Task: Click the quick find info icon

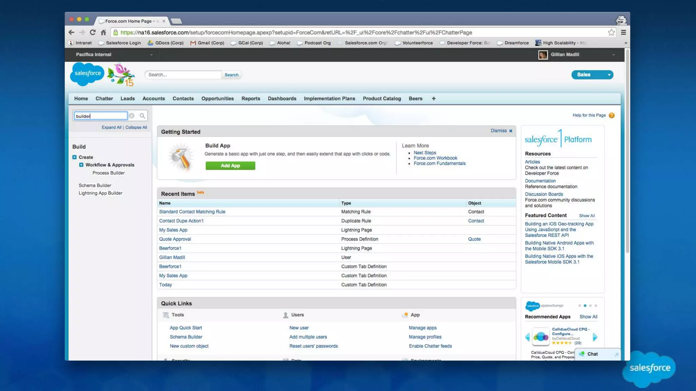Action: pyautogui.click(x=132, y=116)
